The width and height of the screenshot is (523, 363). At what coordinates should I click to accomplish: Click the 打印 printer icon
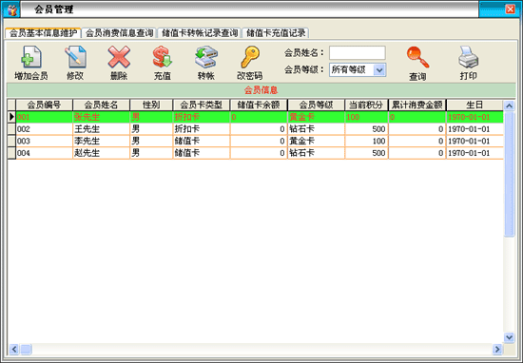pyautogui.click(x=468, y=57)
